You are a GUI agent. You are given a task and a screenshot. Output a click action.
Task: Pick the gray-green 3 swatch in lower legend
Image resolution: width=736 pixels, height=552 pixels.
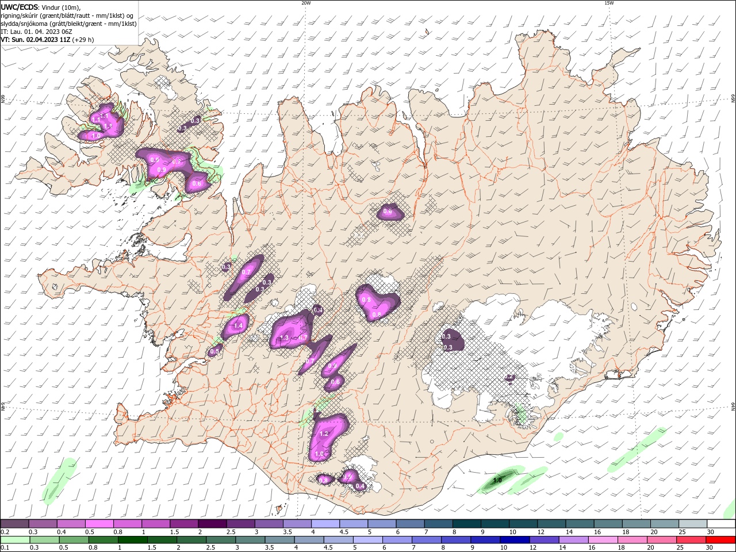pyautogui.click(x=250, y=540)
